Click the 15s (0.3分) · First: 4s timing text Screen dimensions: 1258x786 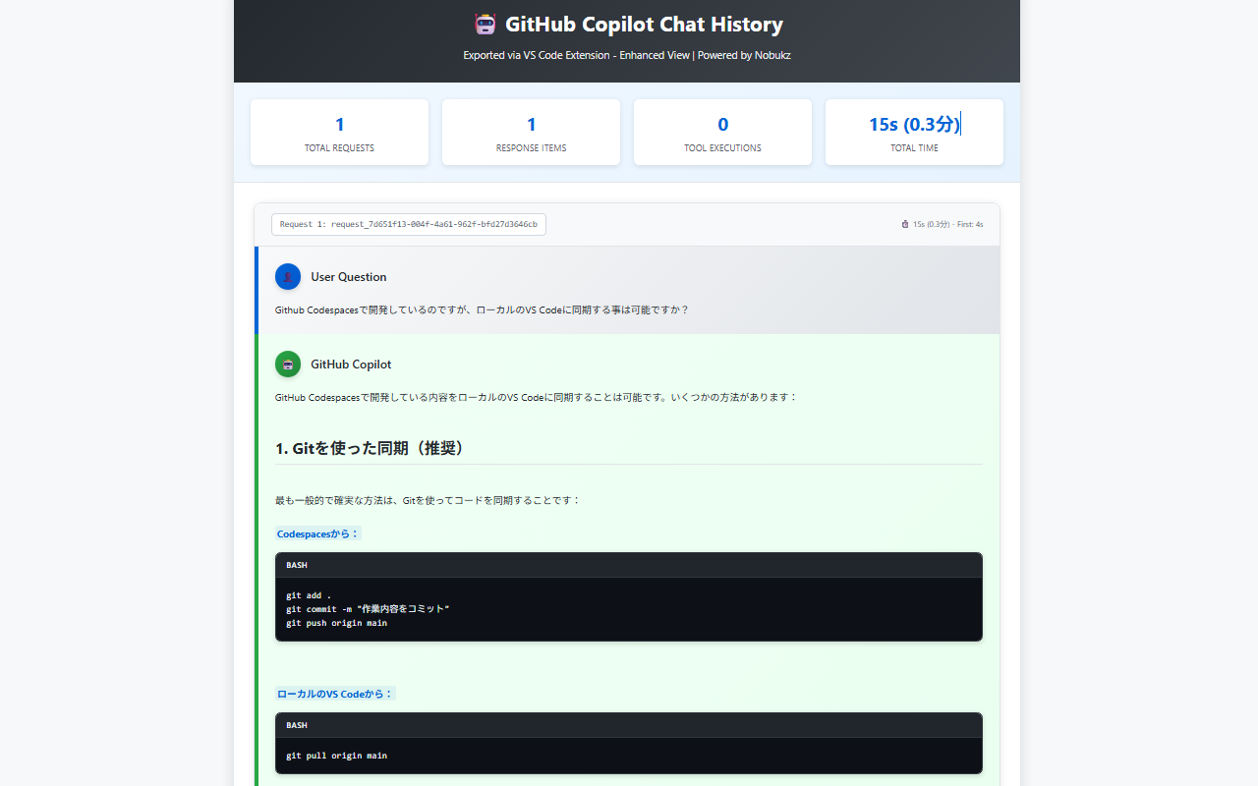tap(947, 224)
